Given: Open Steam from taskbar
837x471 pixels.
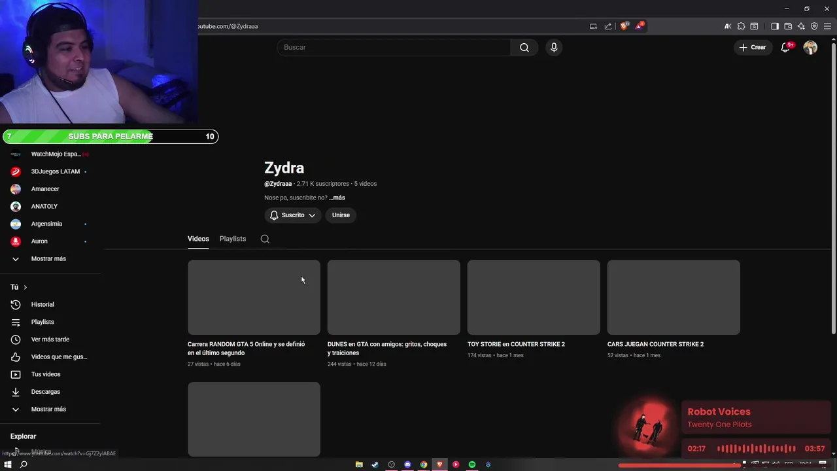Looking at the screenshot, I should [375, 464].
